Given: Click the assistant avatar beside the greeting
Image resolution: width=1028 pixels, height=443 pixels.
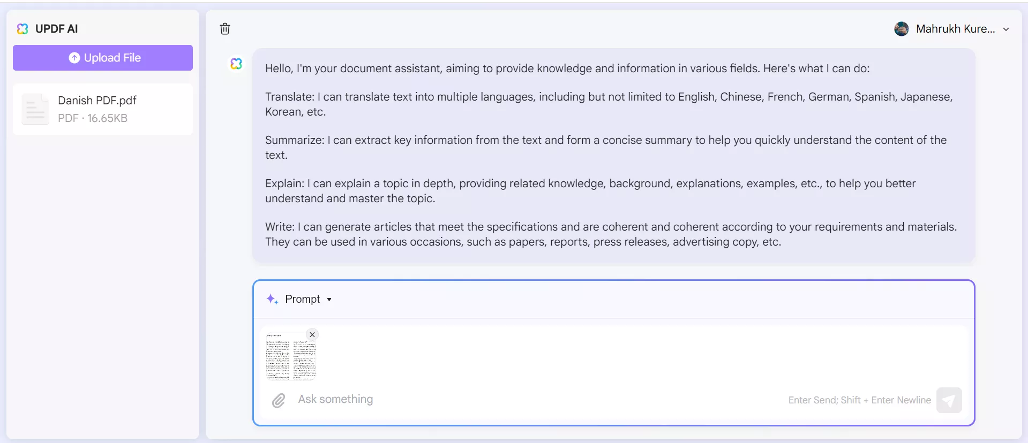Looking at the screenshot, I should pos(236,64).
